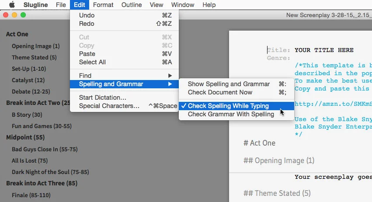Image resolution: width=372 pixels, height=202 pixels.
Task: Click the window title New Screenplay 3-28-15
Action: 329,15
